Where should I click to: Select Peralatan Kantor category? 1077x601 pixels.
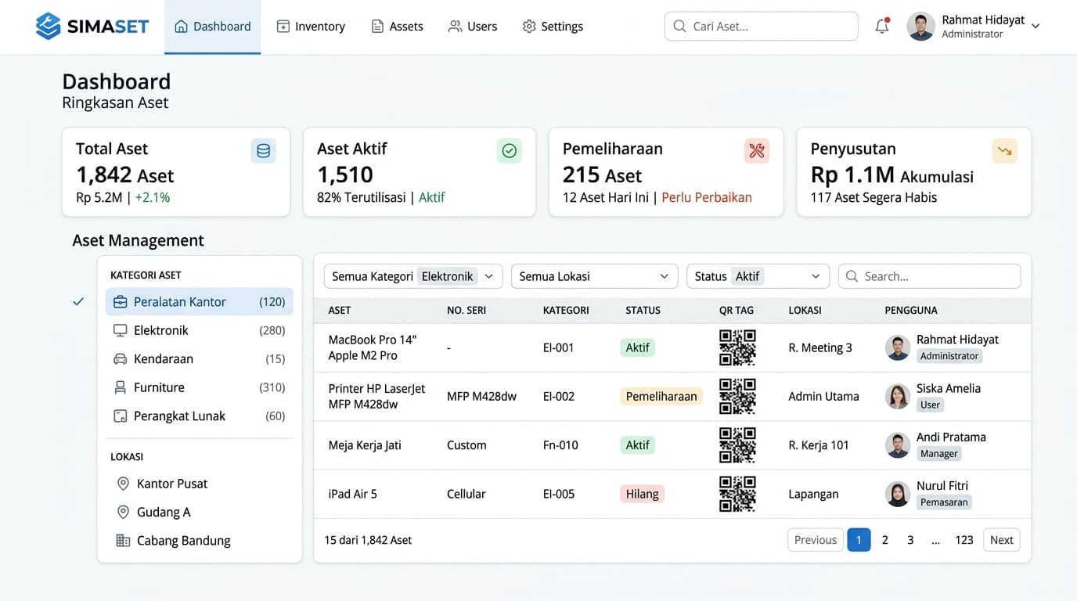[200, 302]
